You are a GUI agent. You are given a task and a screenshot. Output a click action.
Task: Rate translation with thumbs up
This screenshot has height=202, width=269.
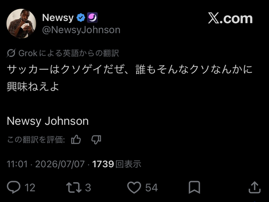point(76,139)
